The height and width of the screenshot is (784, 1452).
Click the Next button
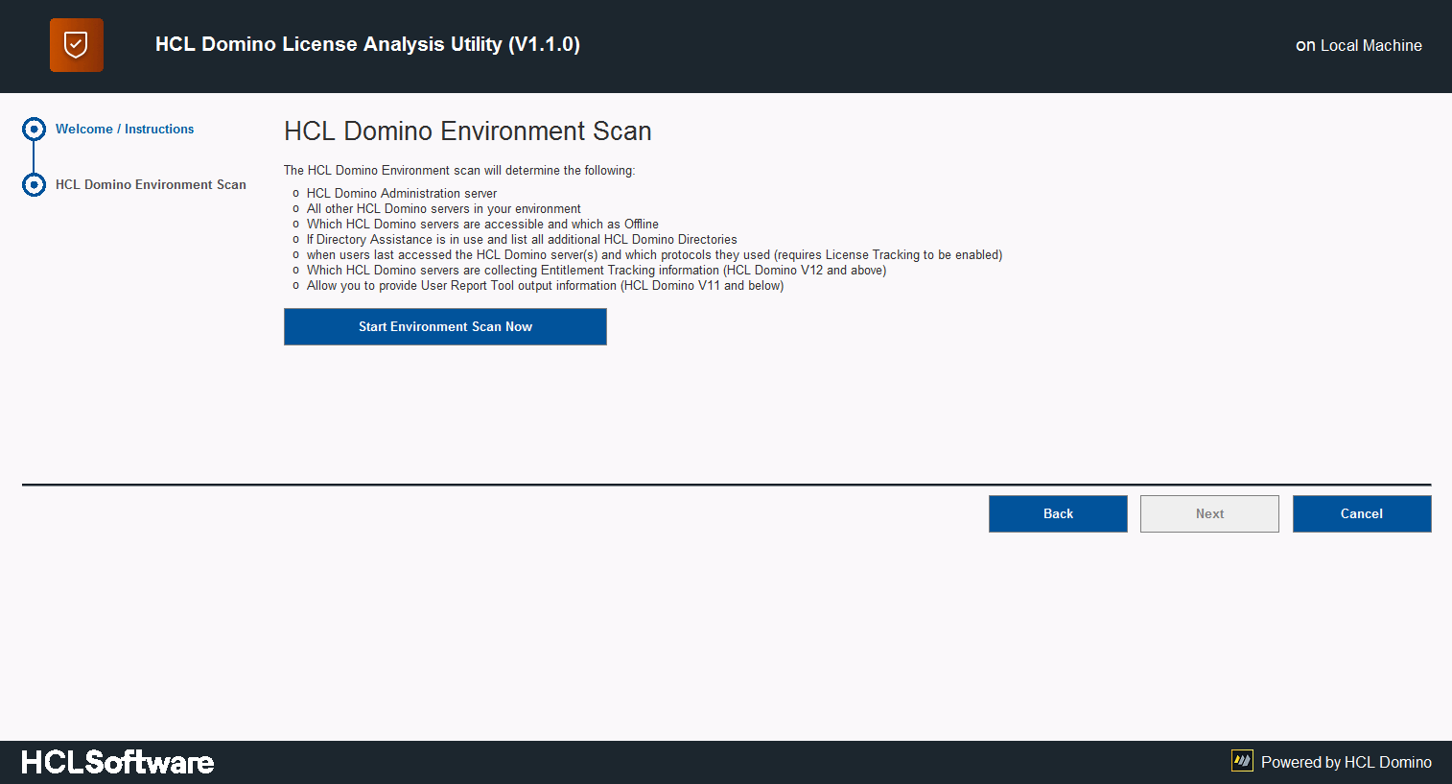1209,513
